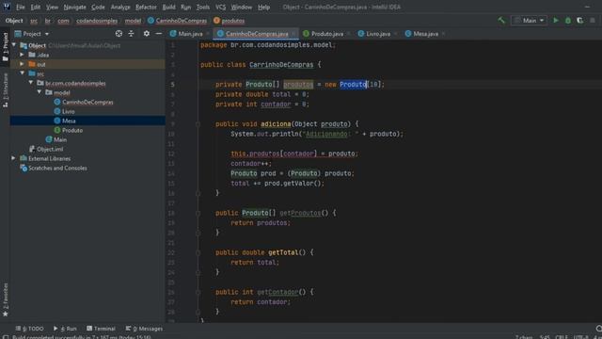Image resolution: width=602 pixels, height=339 pixels.
Task: Open the Refactor menu
Action: [x=146, y=7]
